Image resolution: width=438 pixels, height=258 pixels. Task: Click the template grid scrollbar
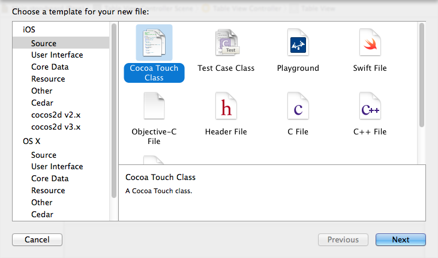422,75
